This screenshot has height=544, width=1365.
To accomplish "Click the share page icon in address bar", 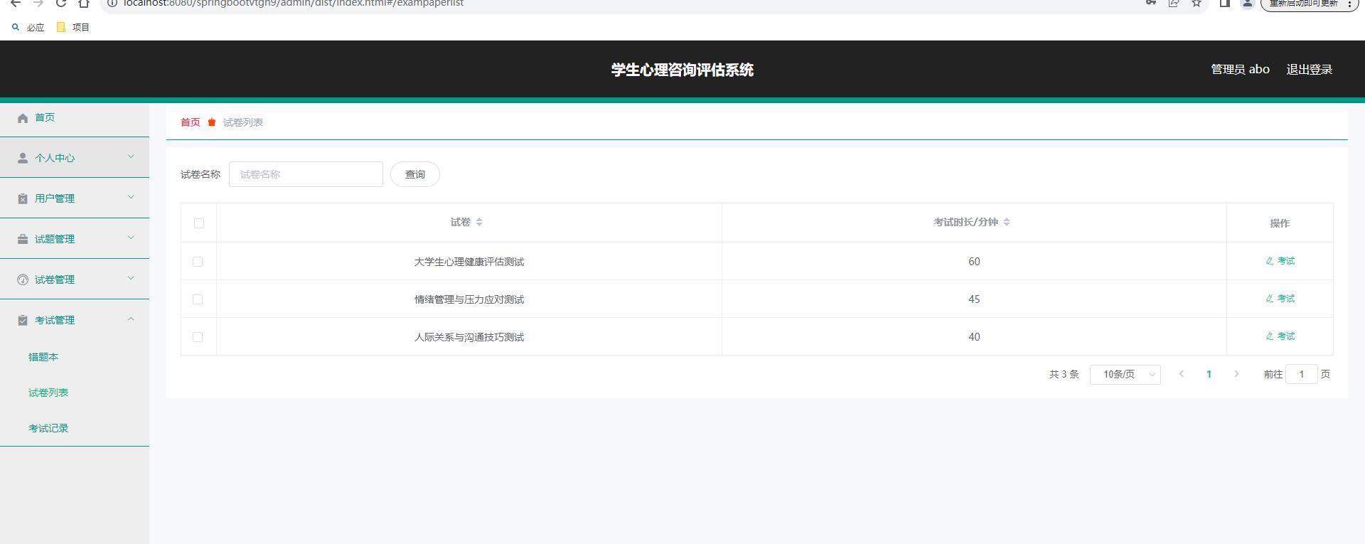I will [1174, 3].
